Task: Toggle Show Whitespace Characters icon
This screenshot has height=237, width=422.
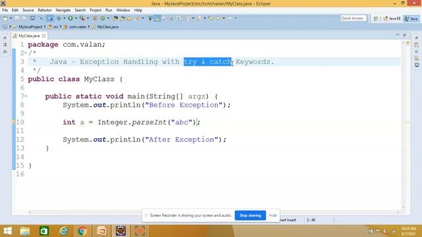Action: (179, 18)
